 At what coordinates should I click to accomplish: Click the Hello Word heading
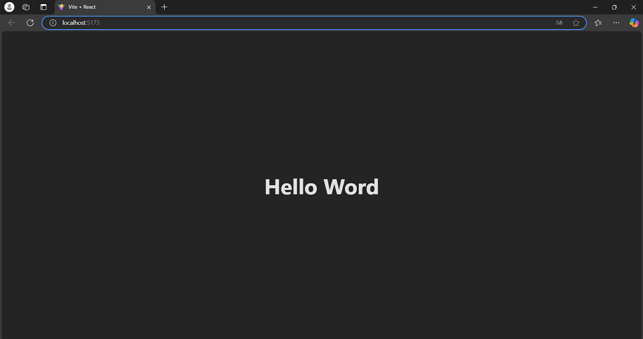(x=321, y=187)
